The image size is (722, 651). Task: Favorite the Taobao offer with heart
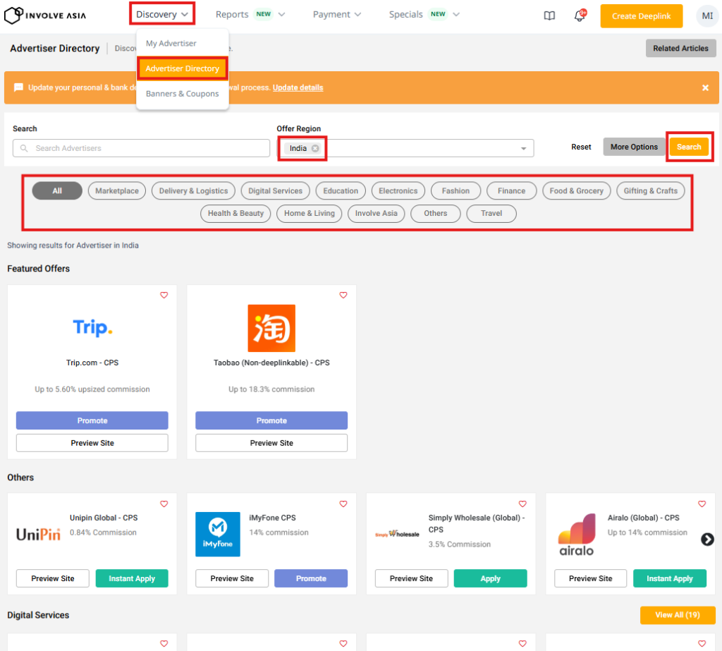pos(343,296)
